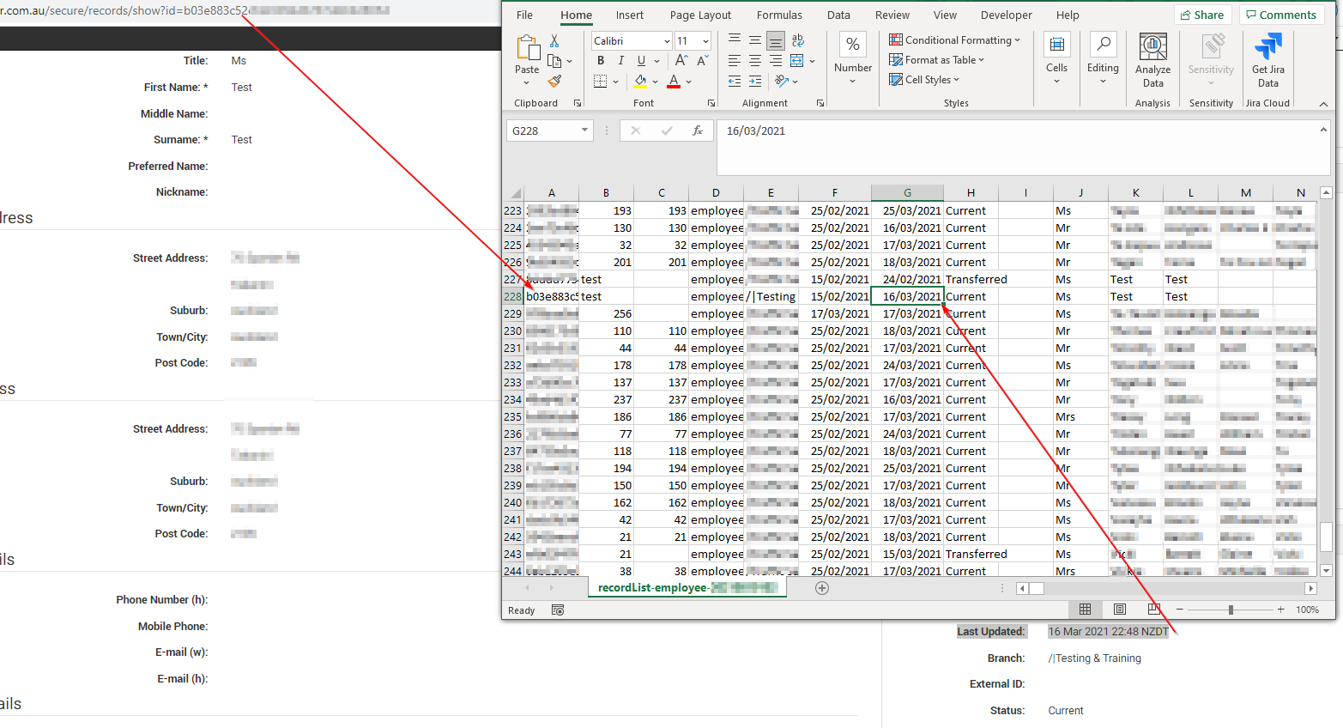Click the zoom slider handle
Image resolution: width=1343 pixels, height=728 pixels.
click(x=1231, y=610)
